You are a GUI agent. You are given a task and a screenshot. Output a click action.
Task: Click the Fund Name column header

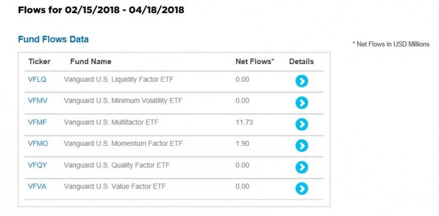[91, 61]
